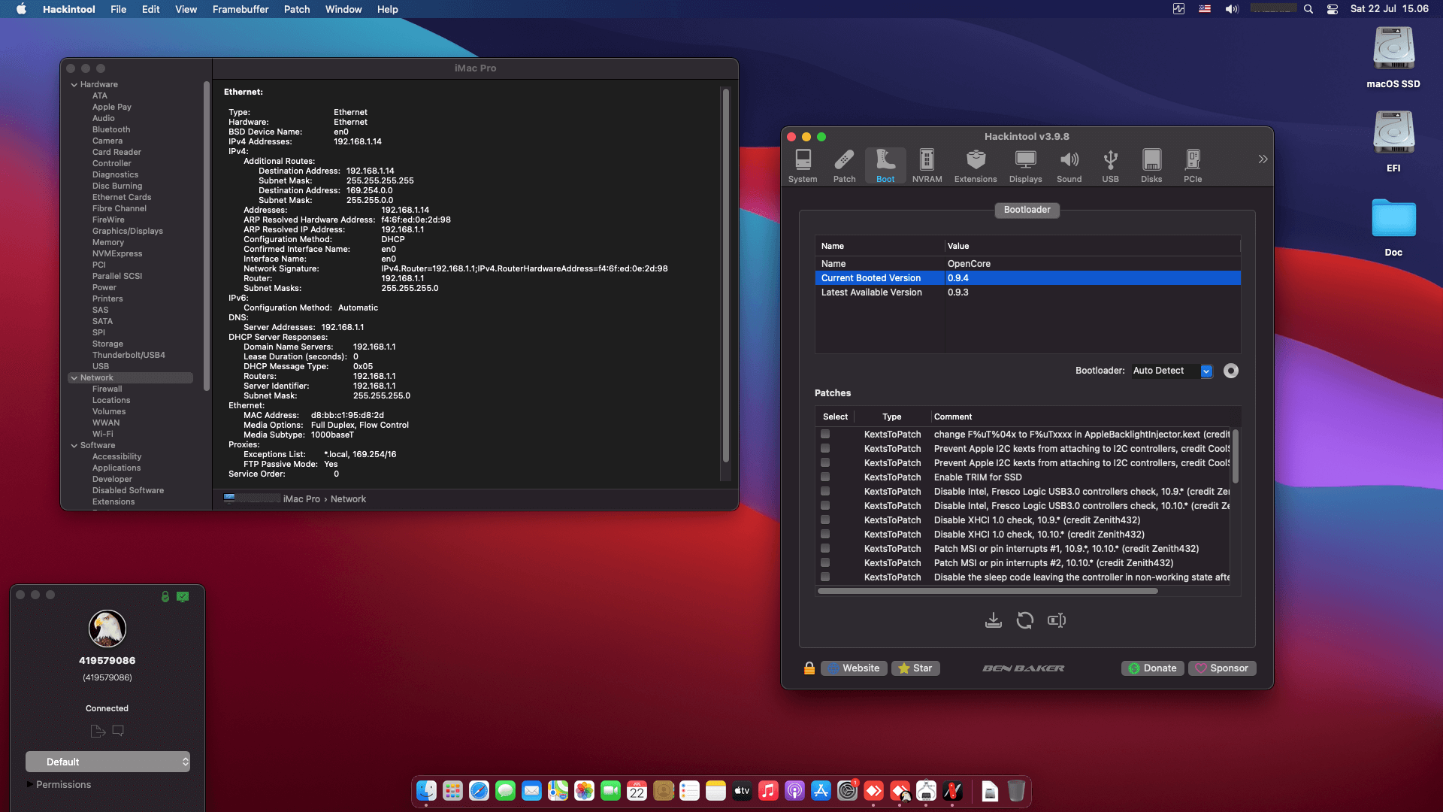Open System Preferences in the Dock
1443x812 pixels.
pos(847,791)
